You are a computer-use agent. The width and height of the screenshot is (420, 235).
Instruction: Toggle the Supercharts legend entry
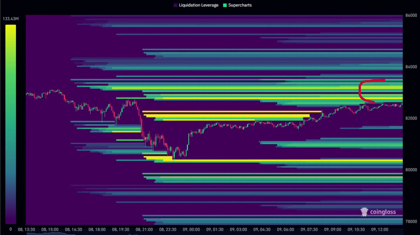[x=237, y=5]
